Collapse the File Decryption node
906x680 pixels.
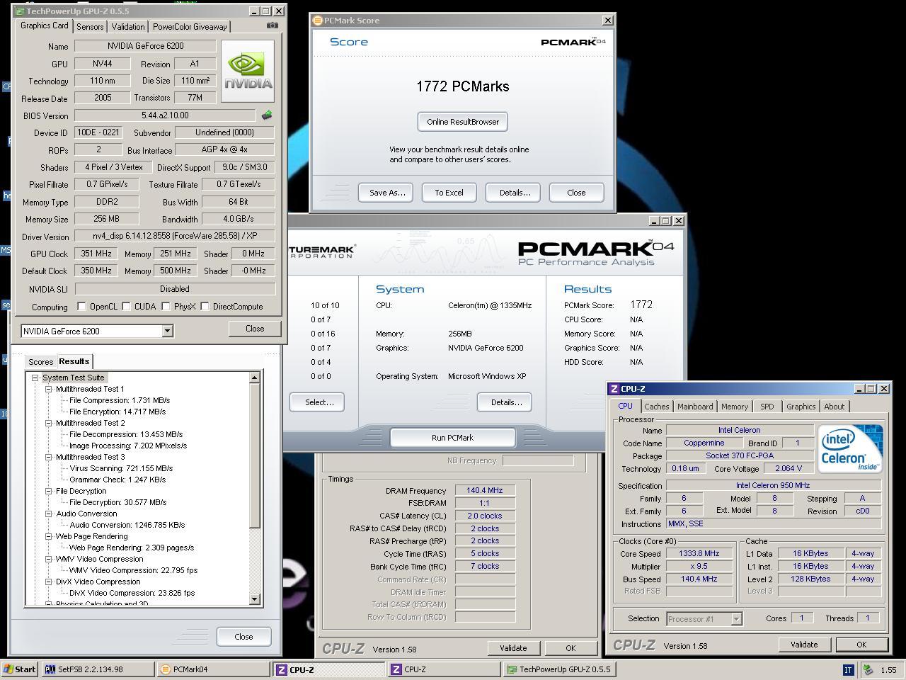point(48,491)
